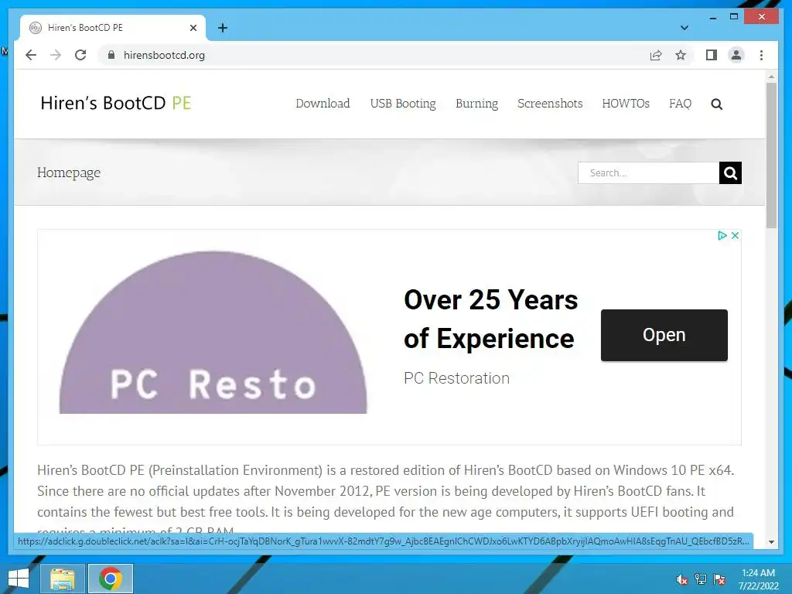Click the PC Resto purple ad image
This screenshot has height=594, width=792.
[x=213, y=333]
